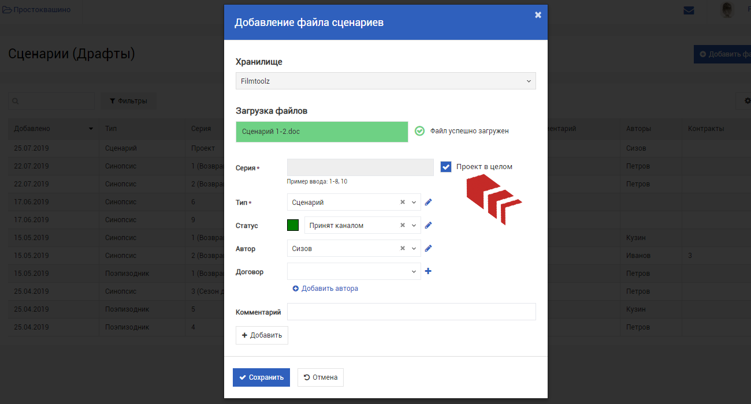Sort by the Добавлено column header
751x404 pixels.
(53, 129)
